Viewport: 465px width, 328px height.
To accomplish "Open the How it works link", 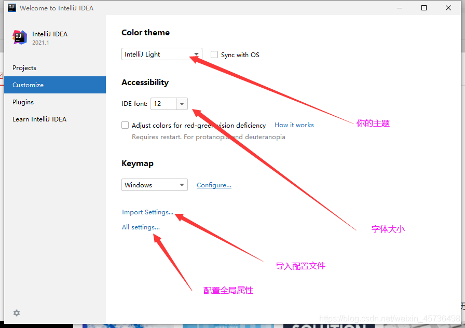I will pos(294,125).
